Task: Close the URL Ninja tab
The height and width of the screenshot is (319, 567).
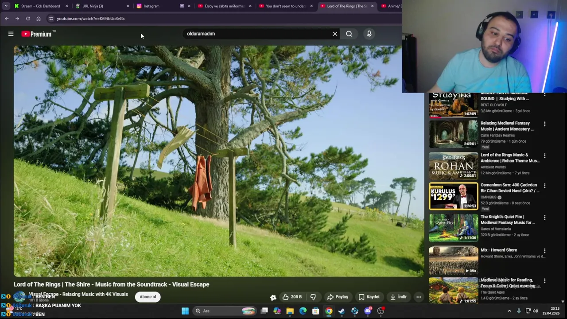Action: coord(128,6)
